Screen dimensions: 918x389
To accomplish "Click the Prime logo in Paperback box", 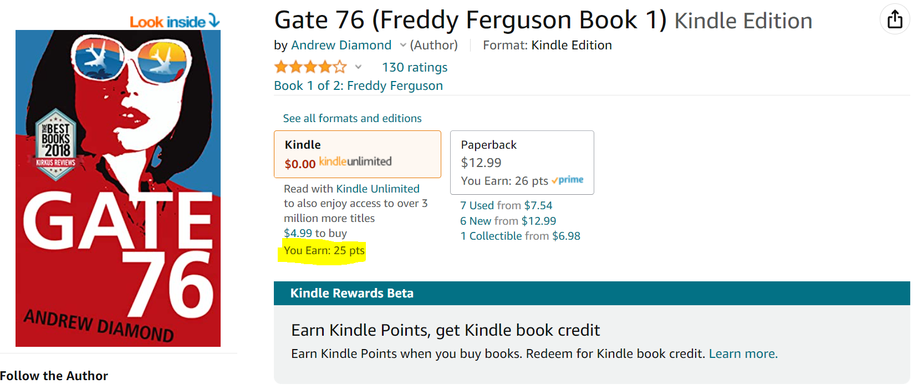I will click(x=568, y=180).
